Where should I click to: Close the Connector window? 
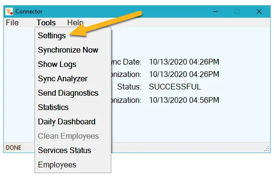click(x=259, y=11)
